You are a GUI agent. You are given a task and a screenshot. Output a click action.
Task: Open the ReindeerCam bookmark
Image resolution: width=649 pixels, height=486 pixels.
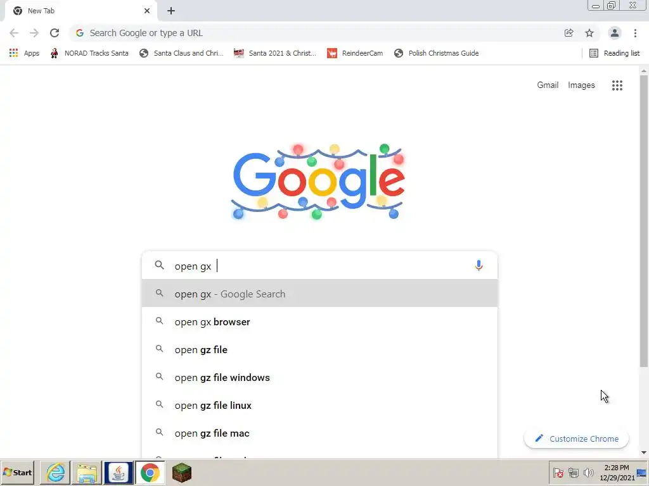(x=355, y=53)
